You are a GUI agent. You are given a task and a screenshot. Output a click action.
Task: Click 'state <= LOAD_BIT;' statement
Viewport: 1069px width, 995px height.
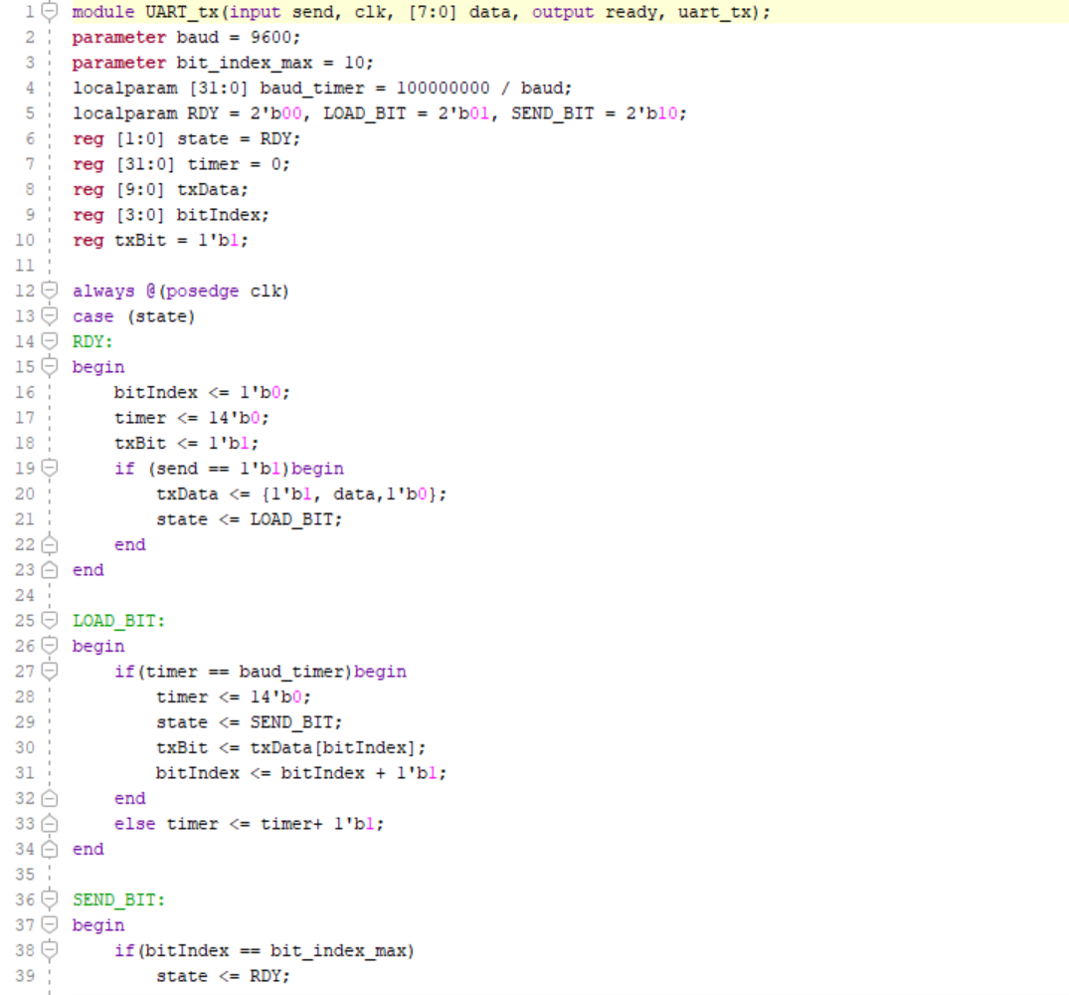coord(249,519)
